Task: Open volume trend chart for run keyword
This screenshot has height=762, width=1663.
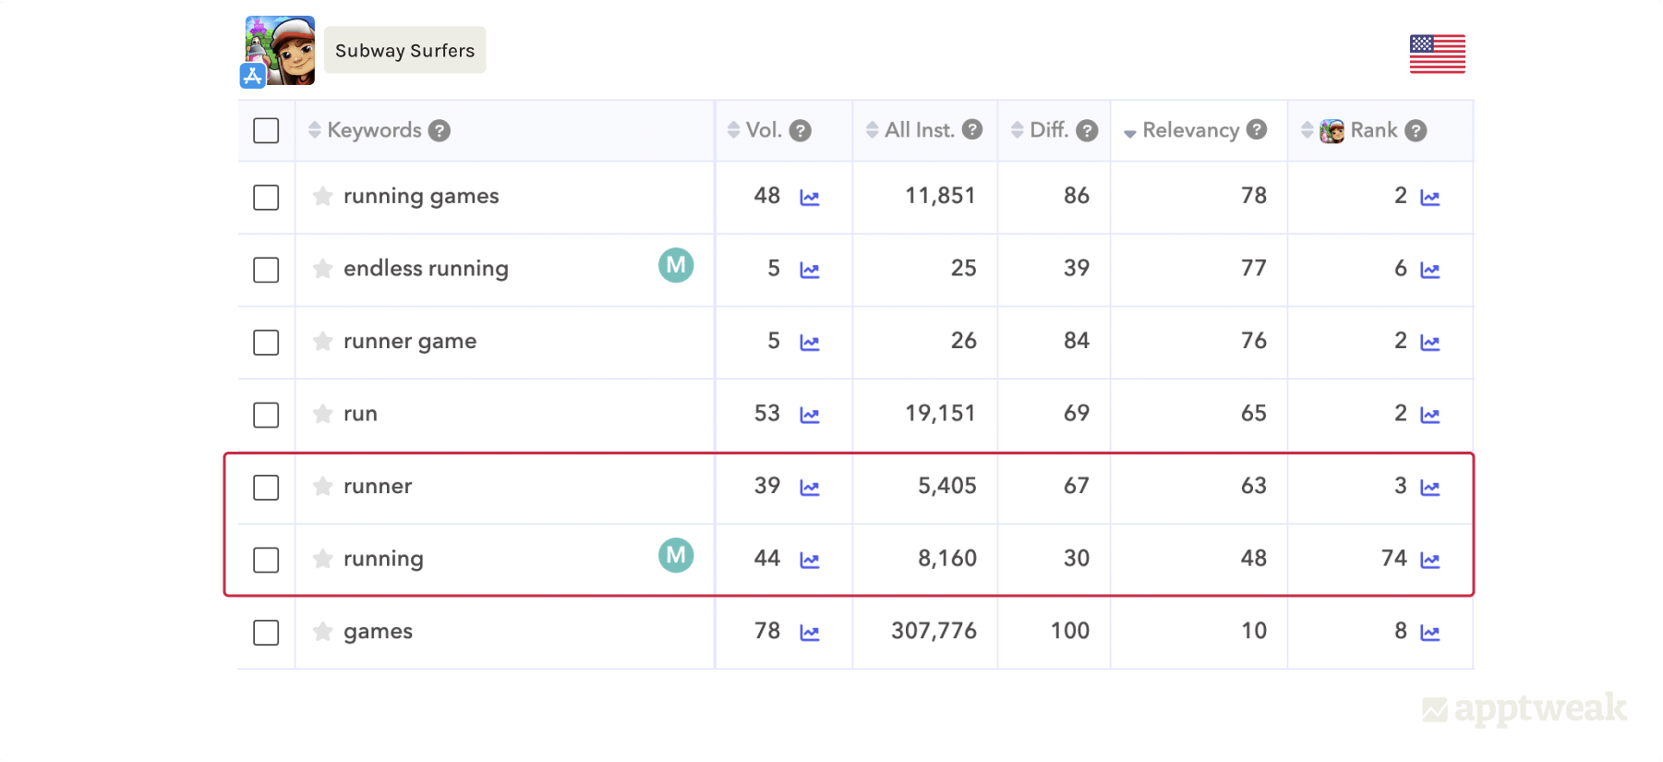Action: point(810,415)
